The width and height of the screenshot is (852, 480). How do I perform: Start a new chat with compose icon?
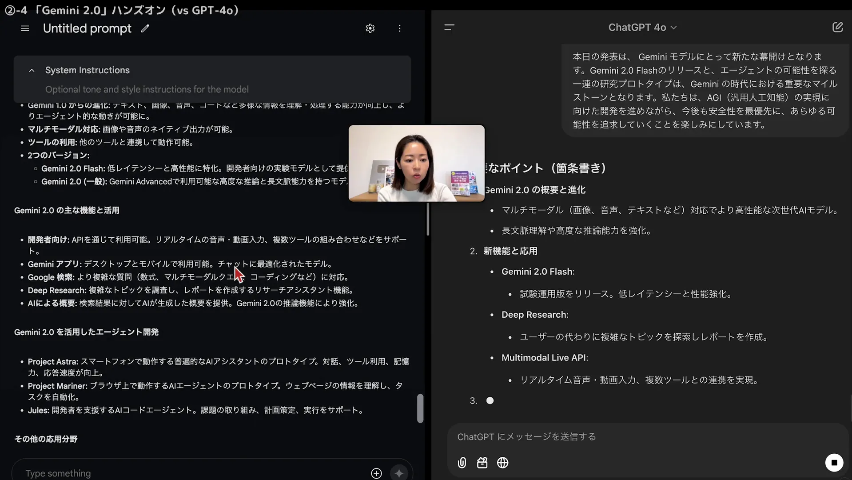pyautogui.click(x=837, y=28)
